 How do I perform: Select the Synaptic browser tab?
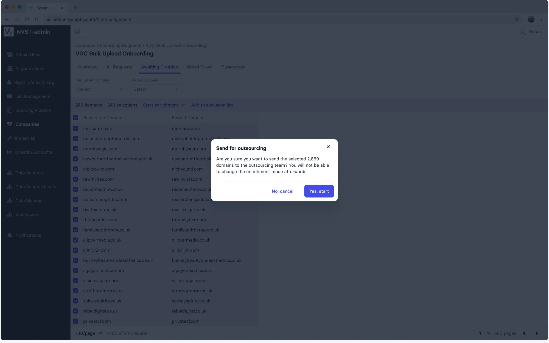[46, 8]
